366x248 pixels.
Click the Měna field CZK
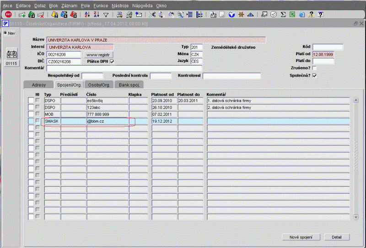pyautogui.click(x=197, y=54)
